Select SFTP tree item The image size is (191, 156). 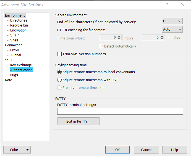tap(14, 35)
